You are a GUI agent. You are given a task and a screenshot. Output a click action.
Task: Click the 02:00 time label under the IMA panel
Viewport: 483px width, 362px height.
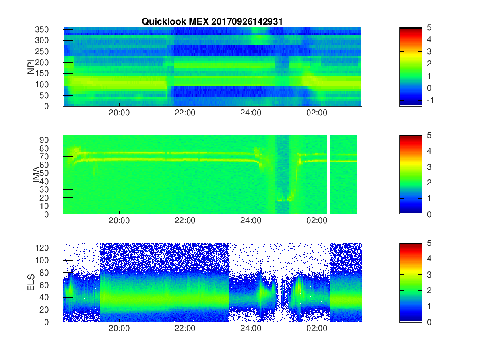pyautogui.click(x=317, y=221)
